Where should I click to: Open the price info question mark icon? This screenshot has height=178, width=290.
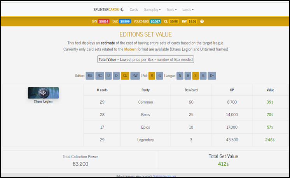point(202,21)
